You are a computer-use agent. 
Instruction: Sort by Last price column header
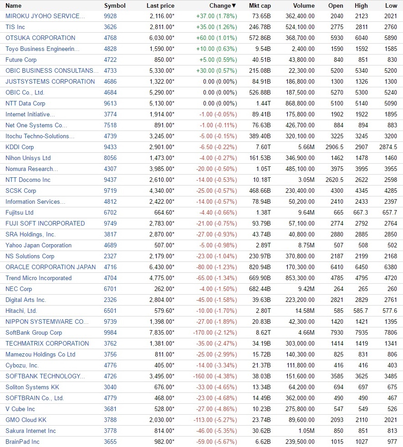[160, 6]
